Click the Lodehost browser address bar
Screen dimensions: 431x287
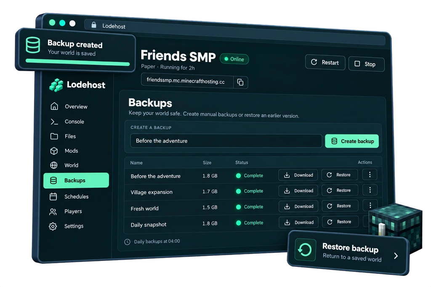pos(234,32)
